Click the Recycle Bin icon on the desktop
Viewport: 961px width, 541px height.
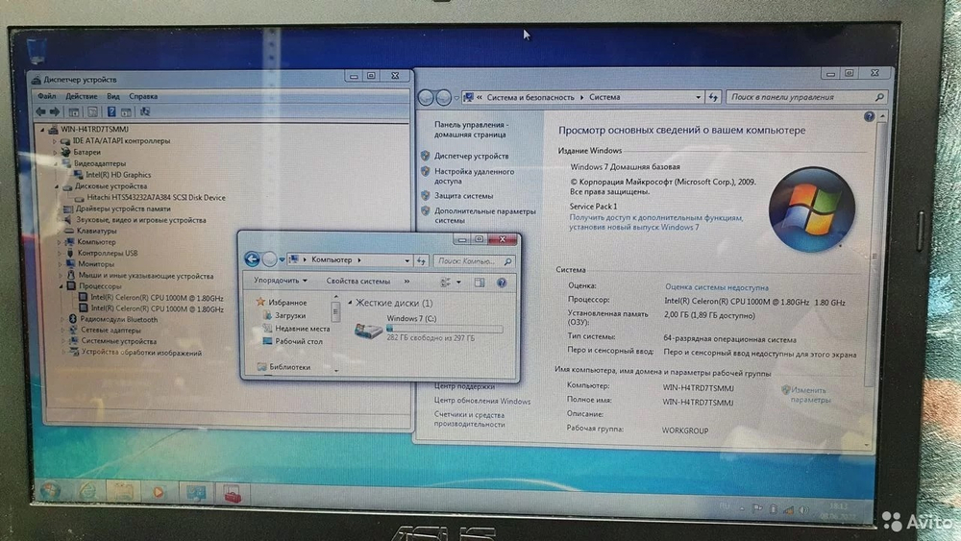37,50
